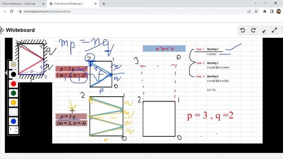The image size is (283, 159).
Task: Click the blue m*p=n*q formula box
Action: [x=164, y=49]
